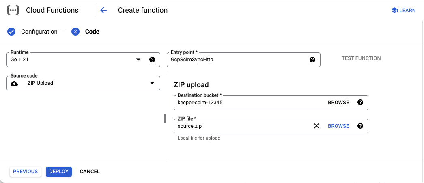
Task: Expand the Runtime Go 1.21 dropdown
Action: pos(138,60)
